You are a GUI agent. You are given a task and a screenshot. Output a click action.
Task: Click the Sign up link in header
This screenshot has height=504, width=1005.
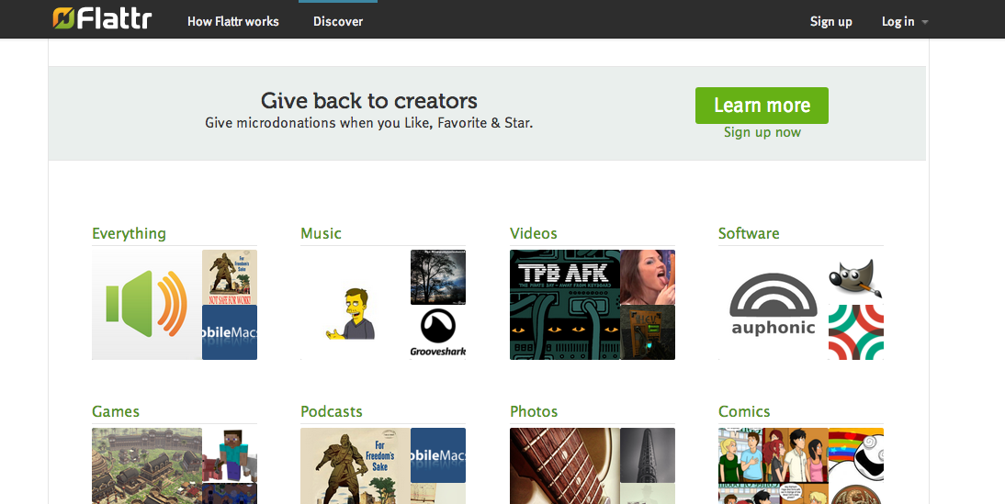tap(830, 21)
